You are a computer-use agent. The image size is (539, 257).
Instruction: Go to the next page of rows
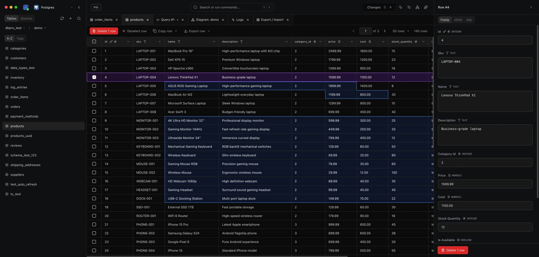[385, 31]
